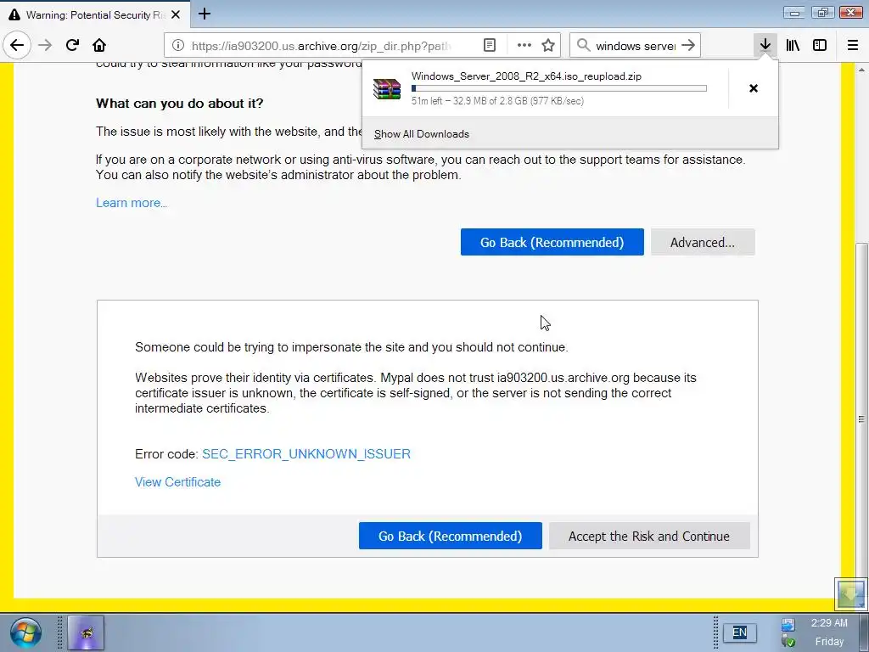Image resolution: width=869 pixels, height=652 pixels.
Task: Click the floating download arrow indicator
Action: (x=850, y=594)
